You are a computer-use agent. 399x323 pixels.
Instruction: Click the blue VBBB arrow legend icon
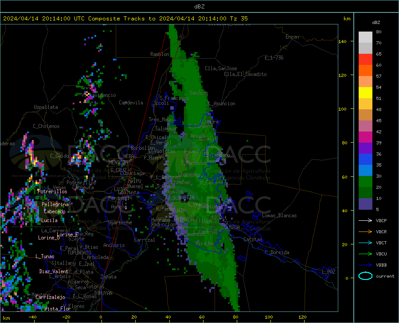365,265
